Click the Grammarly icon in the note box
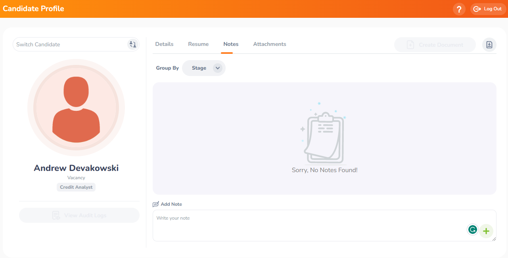This screenshot has width=508, height=258. coord(472,229)
